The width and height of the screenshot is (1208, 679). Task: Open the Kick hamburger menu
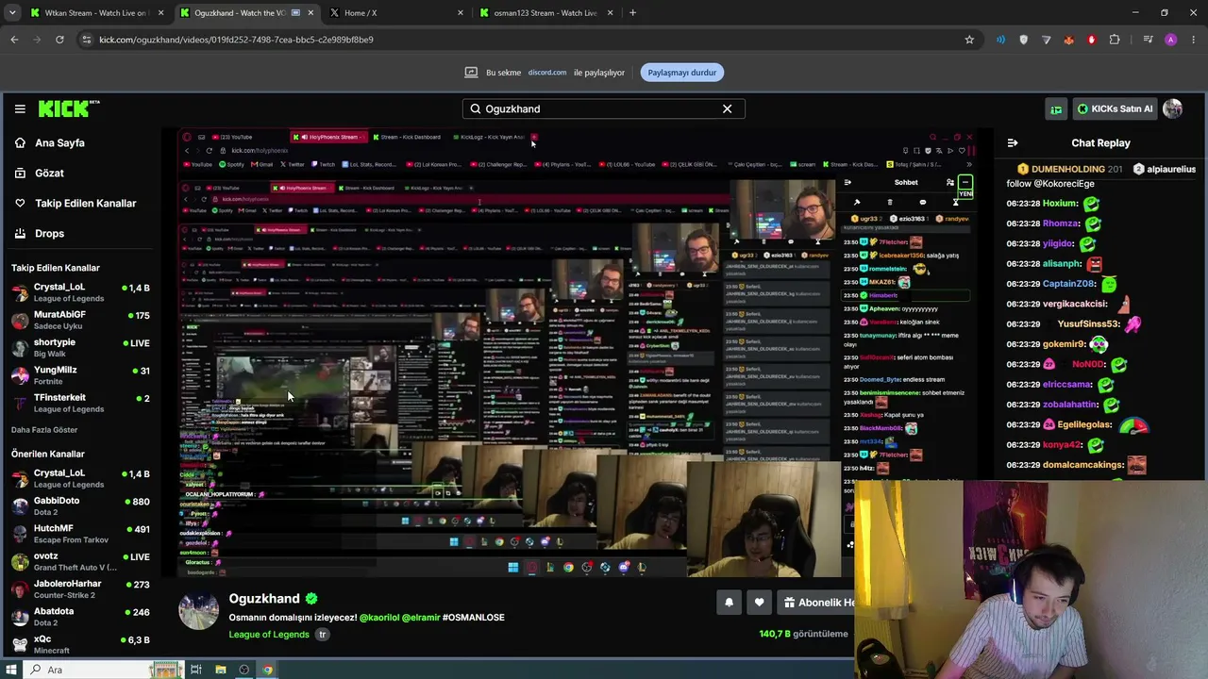pyautogui.click(x=20, y=108)
